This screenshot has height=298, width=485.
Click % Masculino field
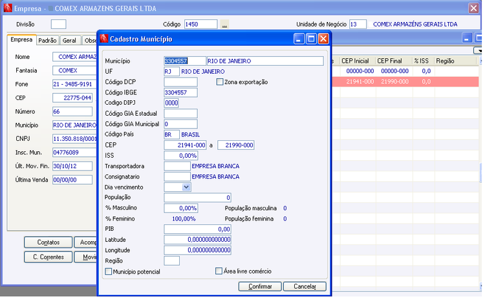pos(180,208)
